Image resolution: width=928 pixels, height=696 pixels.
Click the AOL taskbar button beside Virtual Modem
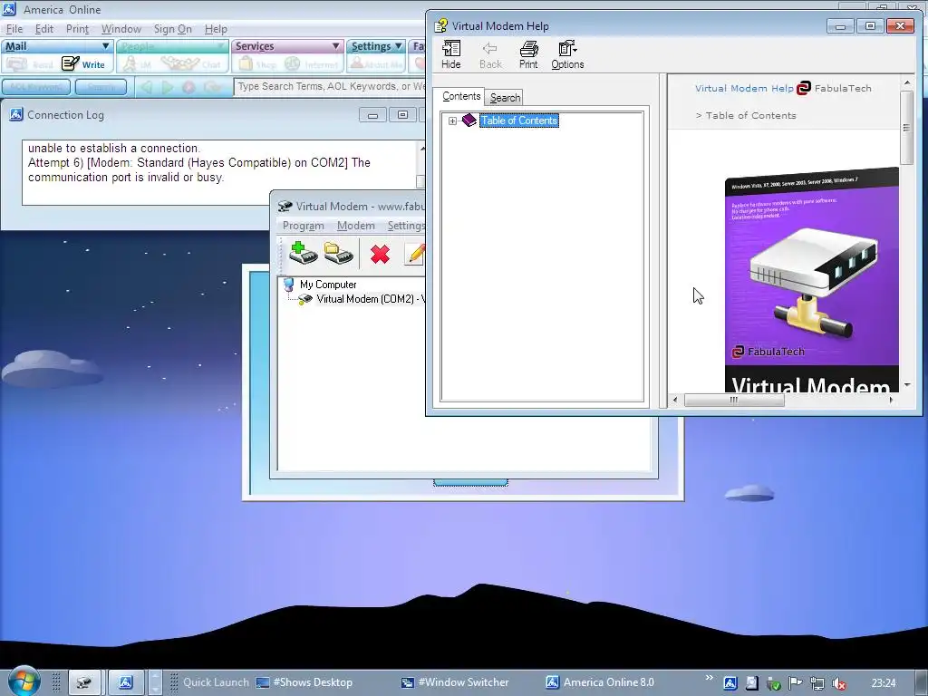(125, 682)
